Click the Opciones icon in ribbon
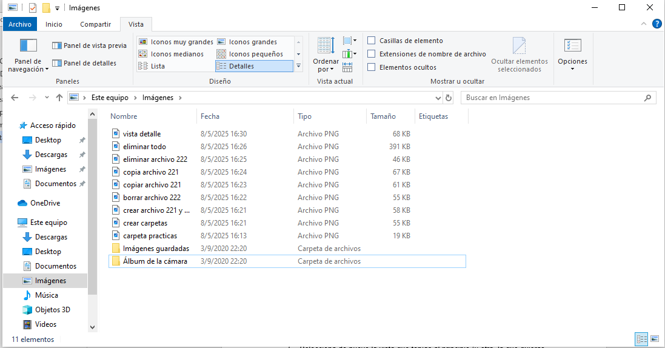Screen dimensions: 665x348 click(x=572, y=46)
